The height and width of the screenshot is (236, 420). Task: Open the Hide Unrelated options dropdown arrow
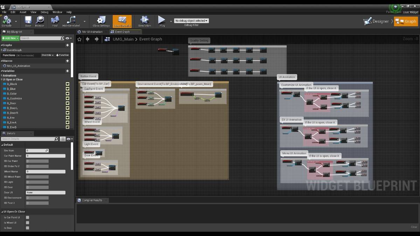tap(84, 21)
